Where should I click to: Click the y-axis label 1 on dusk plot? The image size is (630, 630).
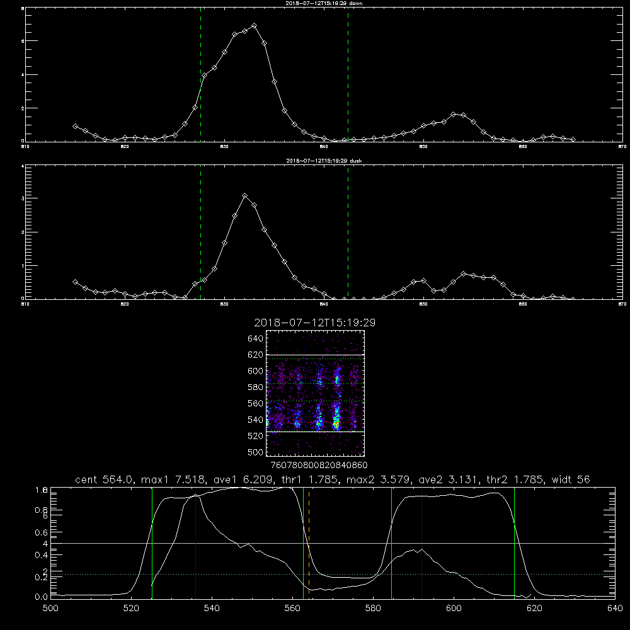coord(23,266)
